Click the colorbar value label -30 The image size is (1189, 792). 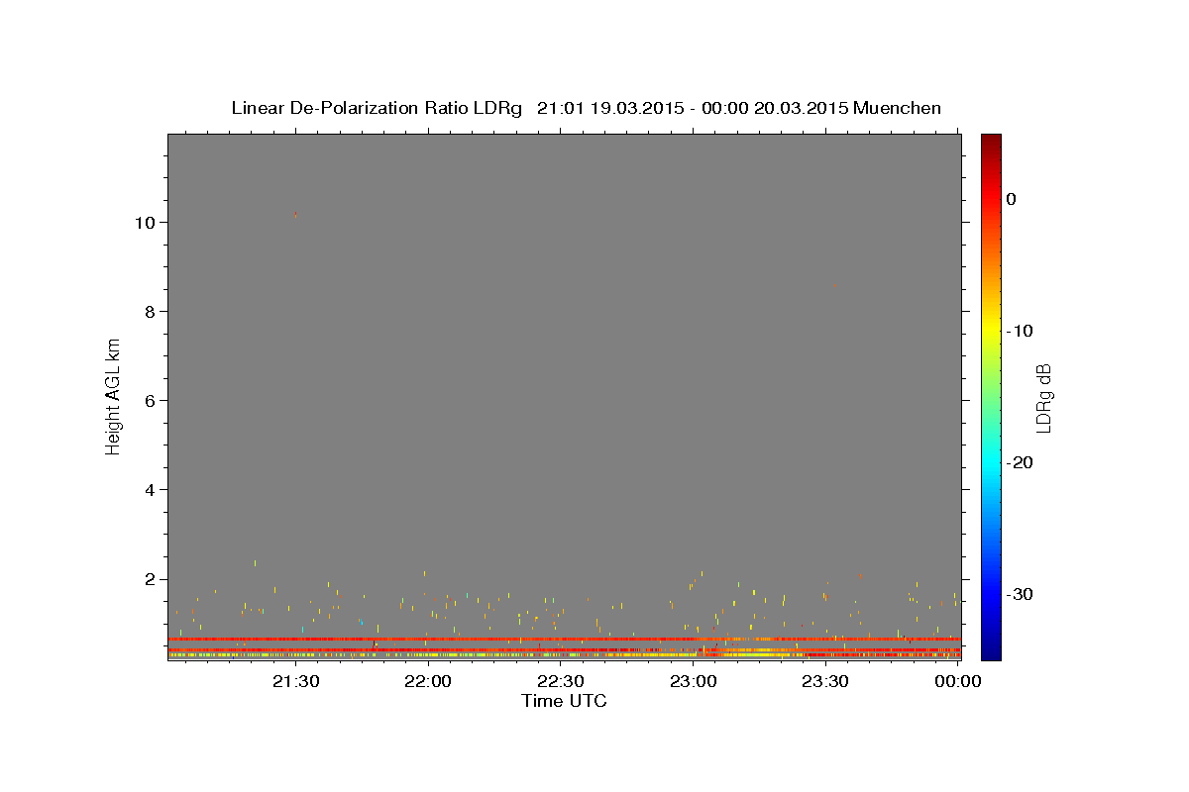(1020, 594)
